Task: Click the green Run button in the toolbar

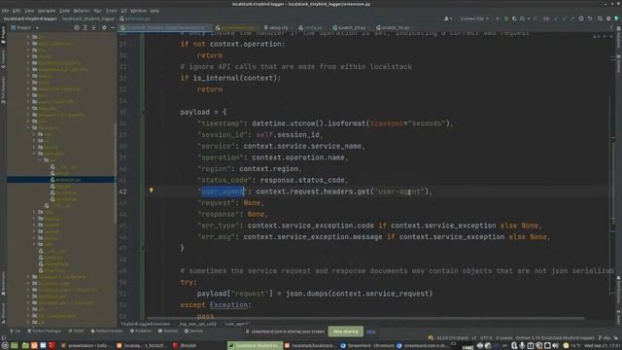Action: (498, 18)
